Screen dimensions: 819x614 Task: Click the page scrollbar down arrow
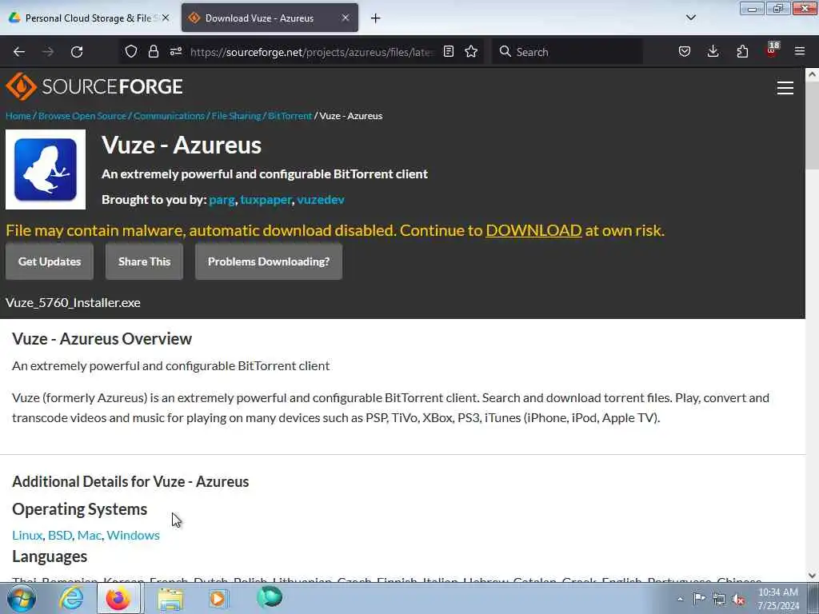click(x=812, y=576)
